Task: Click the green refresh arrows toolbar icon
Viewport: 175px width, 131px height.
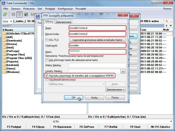Action: tap(5, 14)
